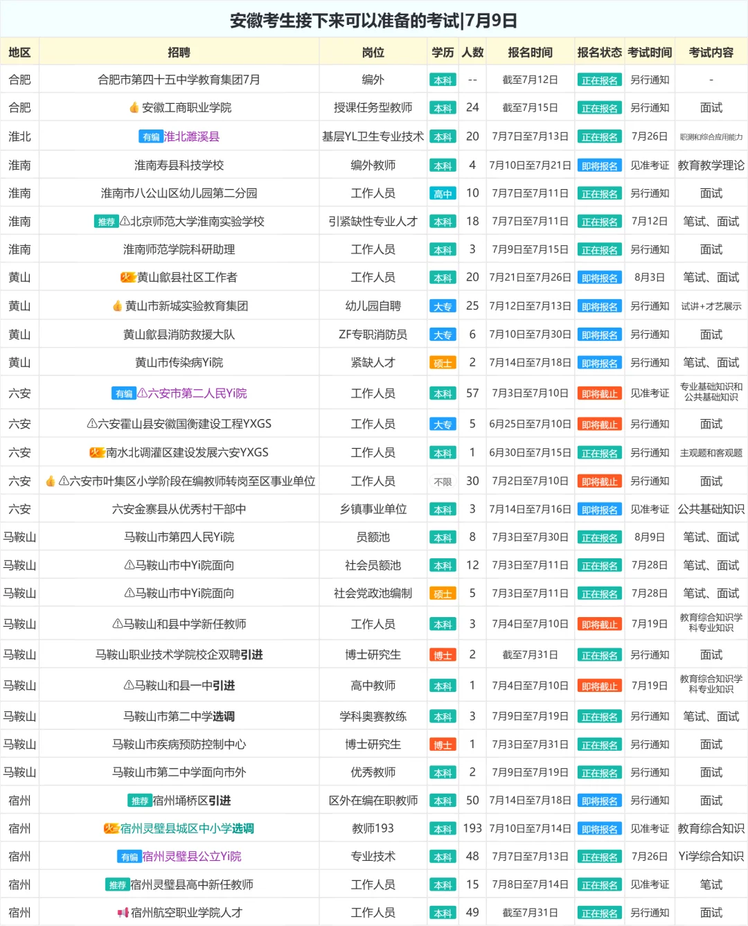Click the 硕士 badge in 社会党政池编制 row
Viewport: 748px width, 926px height.
(x=443, y=594)
